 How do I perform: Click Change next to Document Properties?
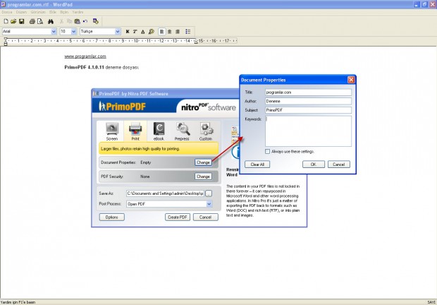click(203, 162)
